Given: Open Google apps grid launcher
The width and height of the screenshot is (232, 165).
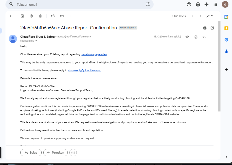Looking at the screenshot, I should click(x=215, y=4).
